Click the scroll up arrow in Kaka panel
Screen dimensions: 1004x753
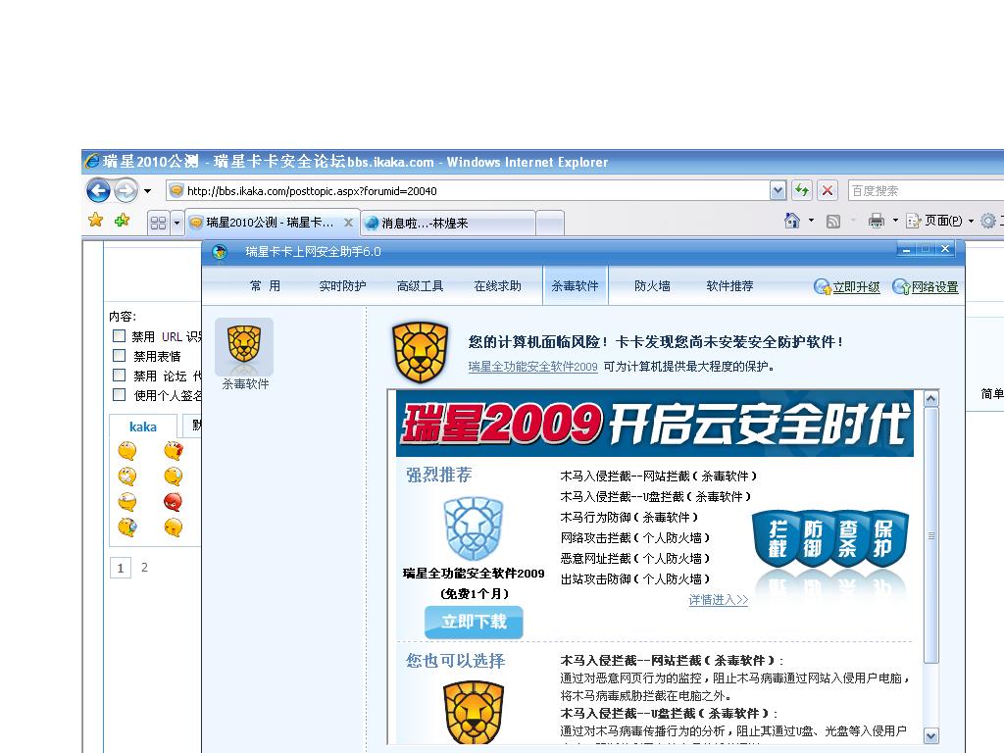click(931, 399)
